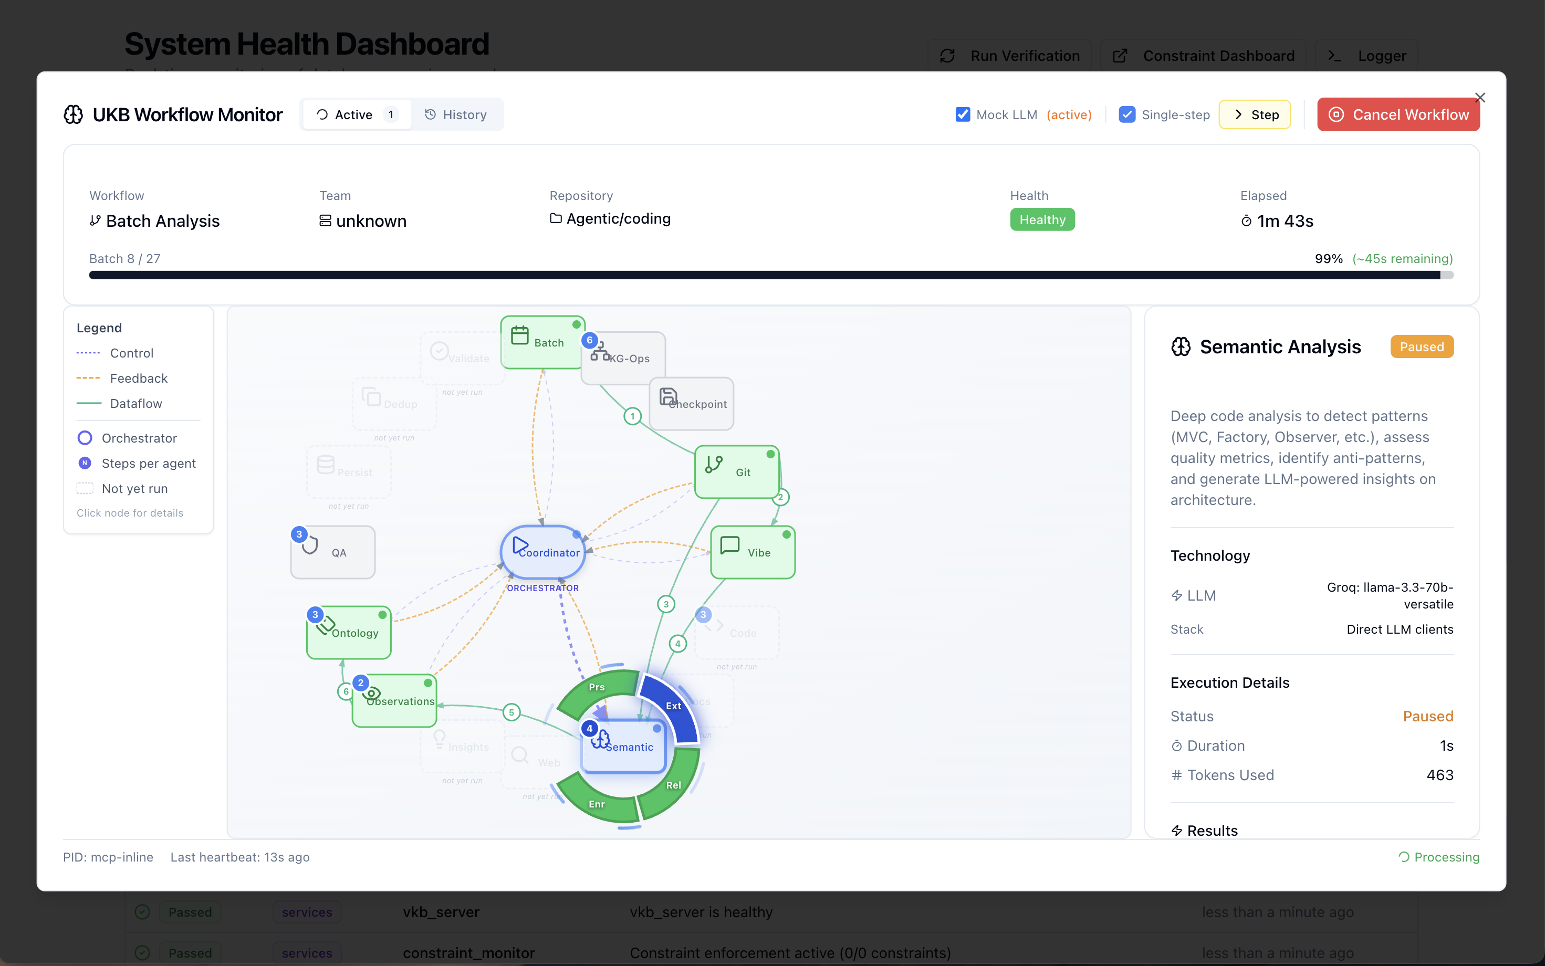
Task: Open the Logger button in background
Action: coord(1367,56)
